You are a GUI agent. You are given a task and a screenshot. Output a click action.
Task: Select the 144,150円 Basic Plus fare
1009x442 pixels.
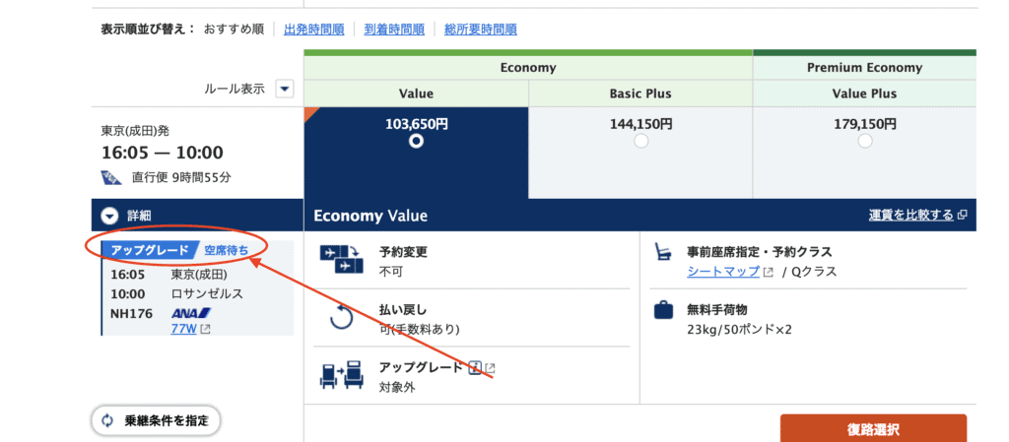(x=640, y=141)
